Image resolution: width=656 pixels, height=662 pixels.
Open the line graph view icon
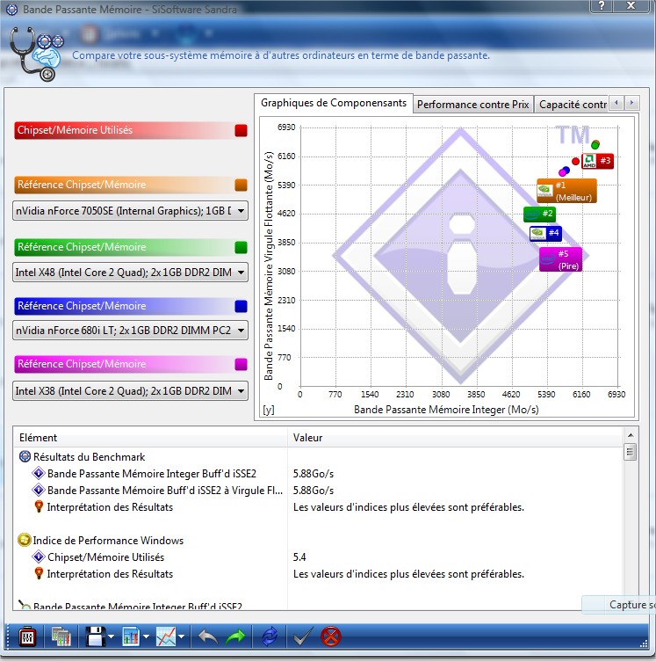point(166,637)
